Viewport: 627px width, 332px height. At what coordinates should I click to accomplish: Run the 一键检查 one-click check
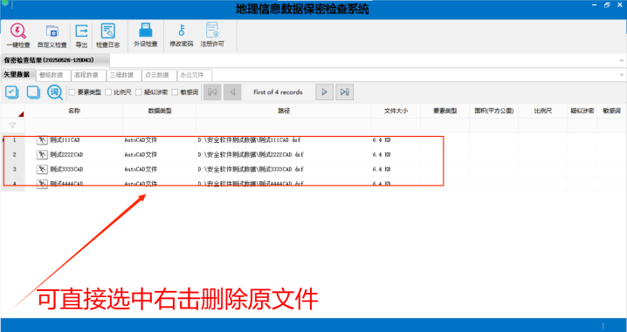click(18, 36)
